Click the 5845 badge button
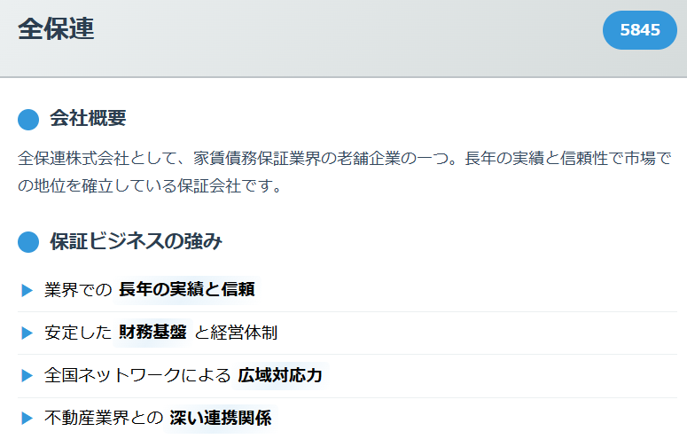The width and height of the screenshot is (687, 447). pos(640,30)
